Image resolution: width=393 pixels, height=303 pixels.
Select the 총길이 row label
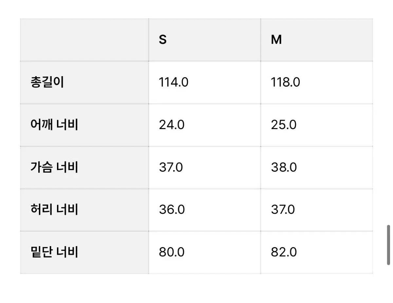(47, 82)
